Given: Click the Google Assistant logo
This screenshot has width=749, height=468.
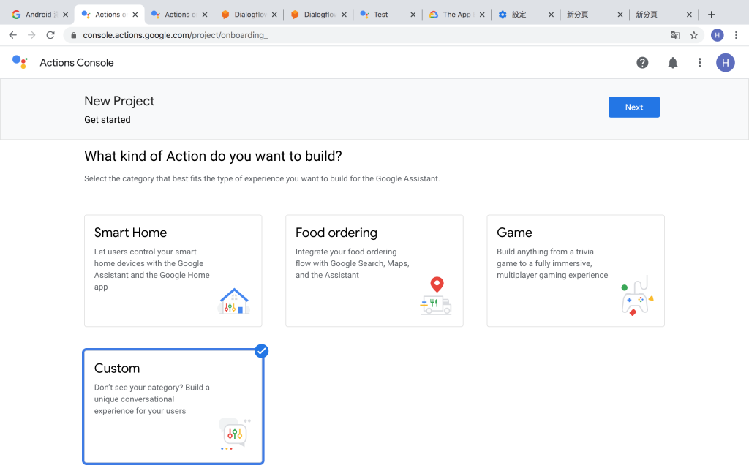Looking at the screenshot, I should [x=20, y=62].
